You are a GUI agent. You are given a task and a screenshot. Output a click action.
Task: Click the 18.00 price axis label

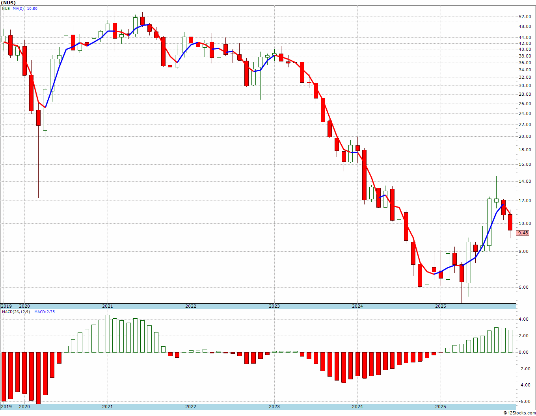(525, 150)
